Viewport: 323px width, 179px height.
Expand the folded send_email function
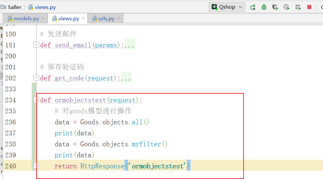(36, 45)
